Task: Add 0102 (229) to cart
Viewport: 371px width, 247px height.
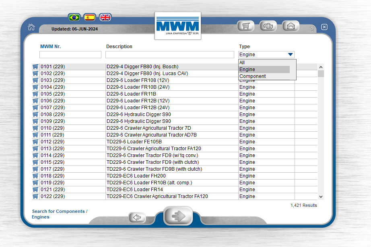Action: pos(35,73)
